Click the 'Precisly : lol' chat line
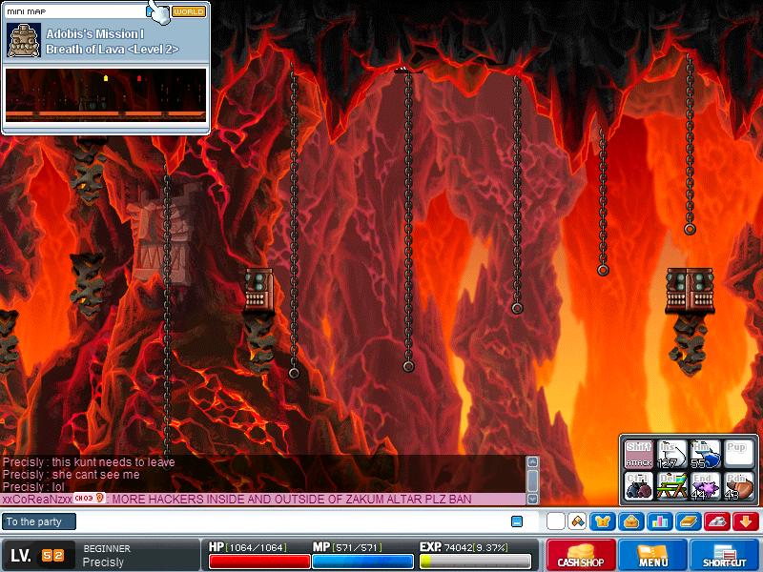This screenshot has height=572, width=763. [x=33, y=487]
